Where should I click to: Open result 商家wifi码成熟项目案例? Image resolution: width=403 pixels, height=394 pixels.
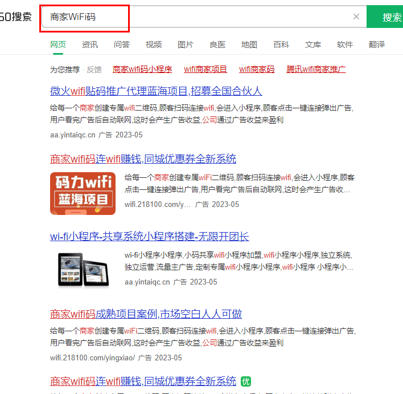click(x=146, y=314)
